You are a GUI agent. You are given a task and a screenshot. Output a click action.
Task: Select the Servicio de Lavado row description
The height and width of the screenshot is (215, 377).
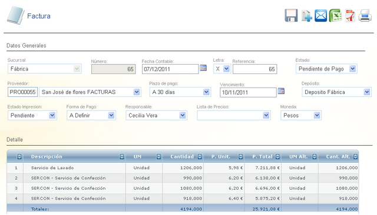pyautogui.click(x=52, y=168)
